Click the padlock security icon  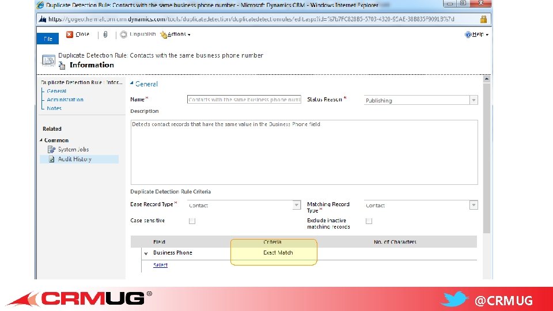pyautogui.click(x=483, y=19)
